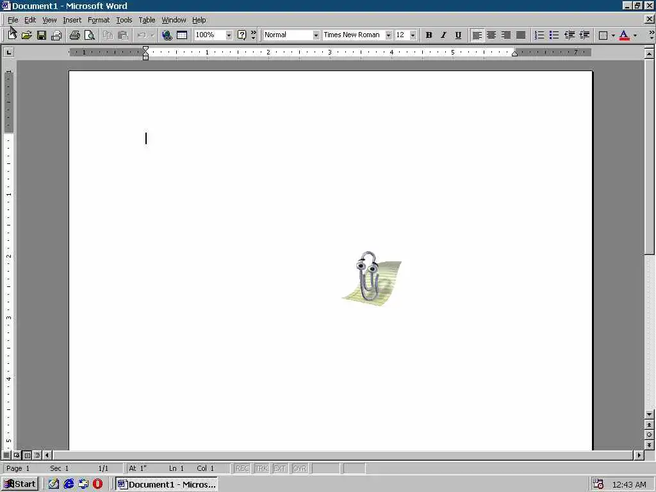Viewport: 656px width, 492px height.
Task: Open the Zoom 100% dropdown
Action: (x=229, y=35)
